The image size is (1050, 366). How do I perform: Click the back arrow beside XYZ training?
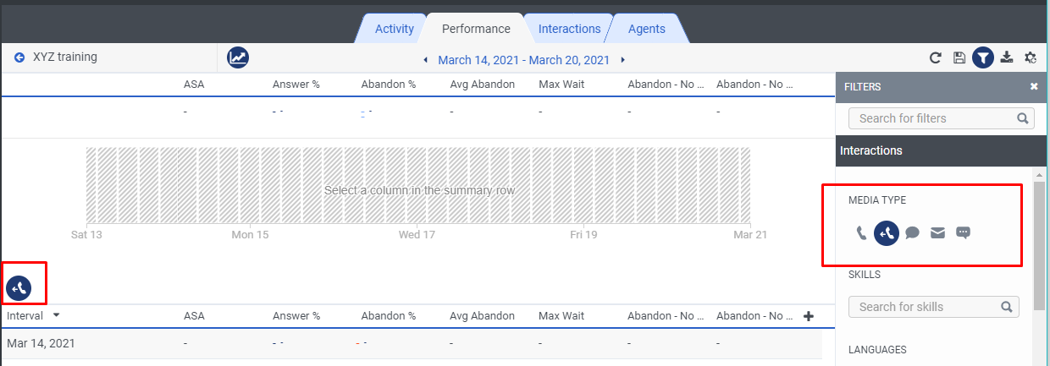point(19,57)
